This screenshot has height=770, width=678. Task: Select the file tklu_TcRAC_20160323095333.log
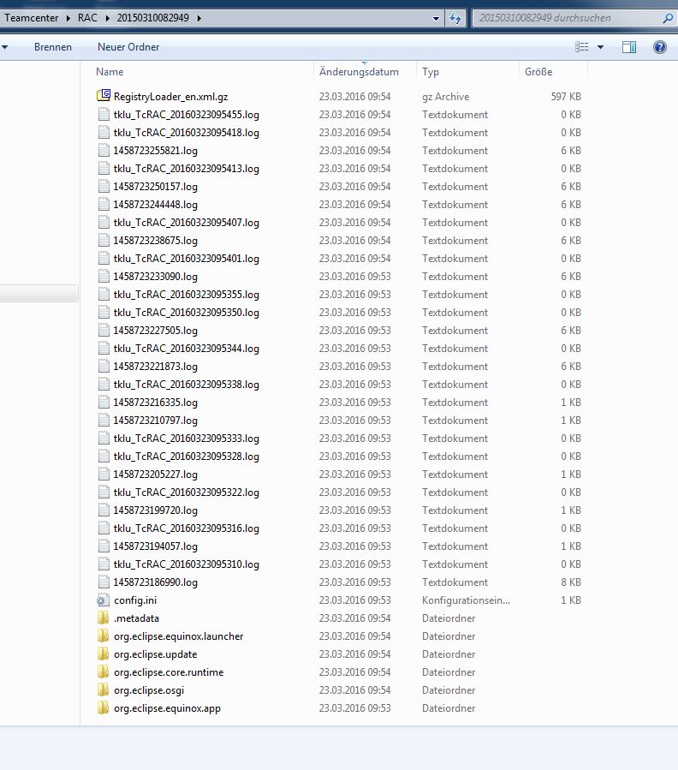(187, 438)
